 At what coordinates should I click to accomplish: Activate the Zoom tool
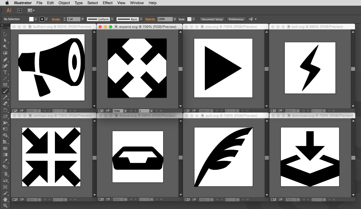5,206
